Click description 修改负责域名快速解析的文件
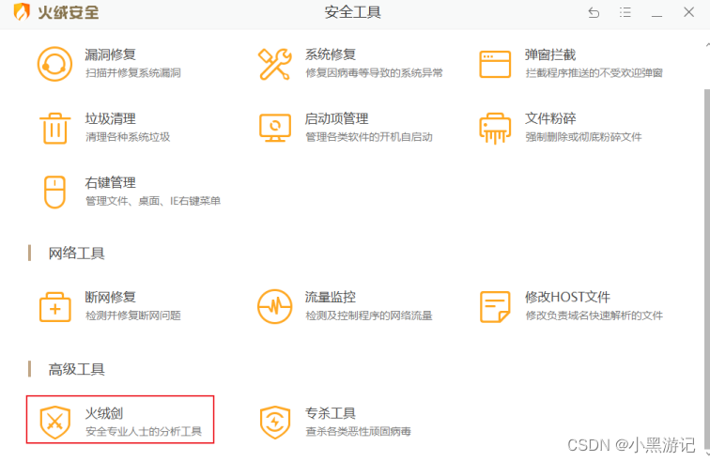The width and height of the screenshot is (710, 462). (x=594, y=316)
